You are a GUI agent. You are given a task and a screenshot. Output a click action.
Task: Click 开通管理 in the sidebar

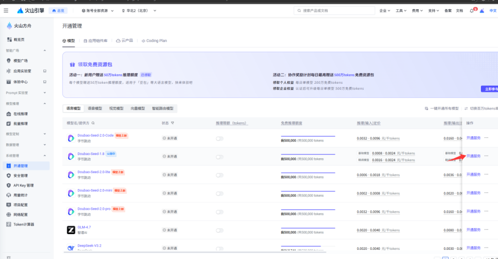[x=26, y=166]
